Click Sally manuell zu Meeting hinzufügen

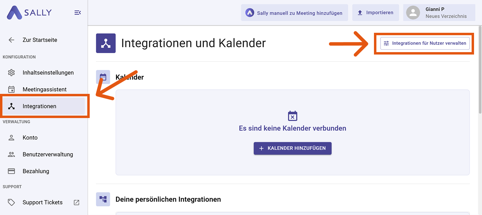pos(294,13)
